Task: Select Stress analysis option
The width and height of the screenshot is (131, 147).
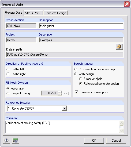Action: coord(80,79)
